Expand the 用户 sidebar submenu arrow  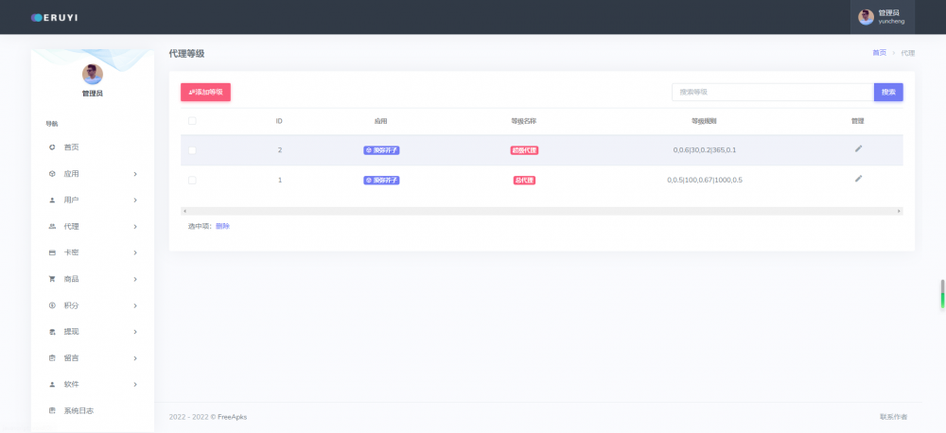[x=135, y=200]
